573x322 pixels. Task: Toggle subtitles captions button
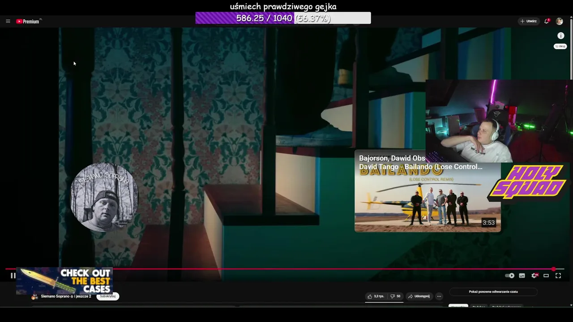[x=522, y=275]
